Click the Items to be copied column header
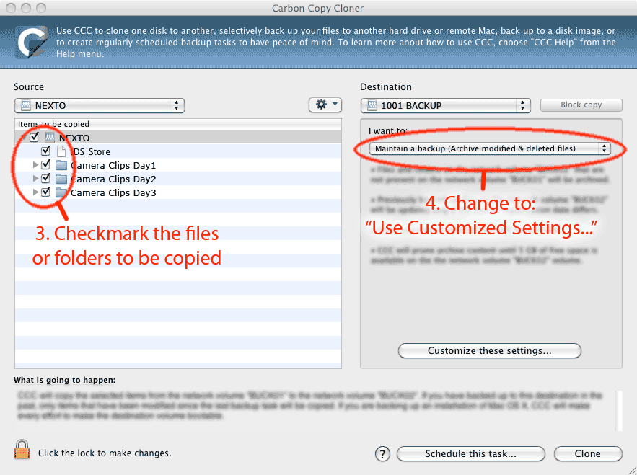637x475 pixels. pyautogui.click(x=178, y=124)
